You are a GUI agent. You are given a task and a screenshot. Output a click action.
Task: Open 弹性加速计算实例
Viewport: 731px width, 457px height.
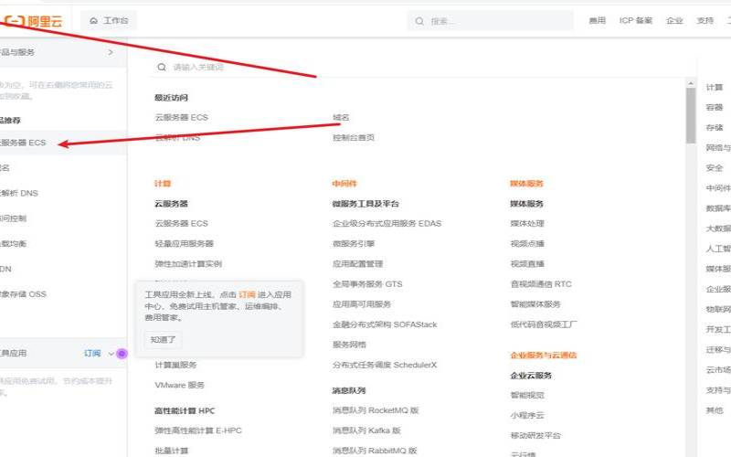pos(188,264)
